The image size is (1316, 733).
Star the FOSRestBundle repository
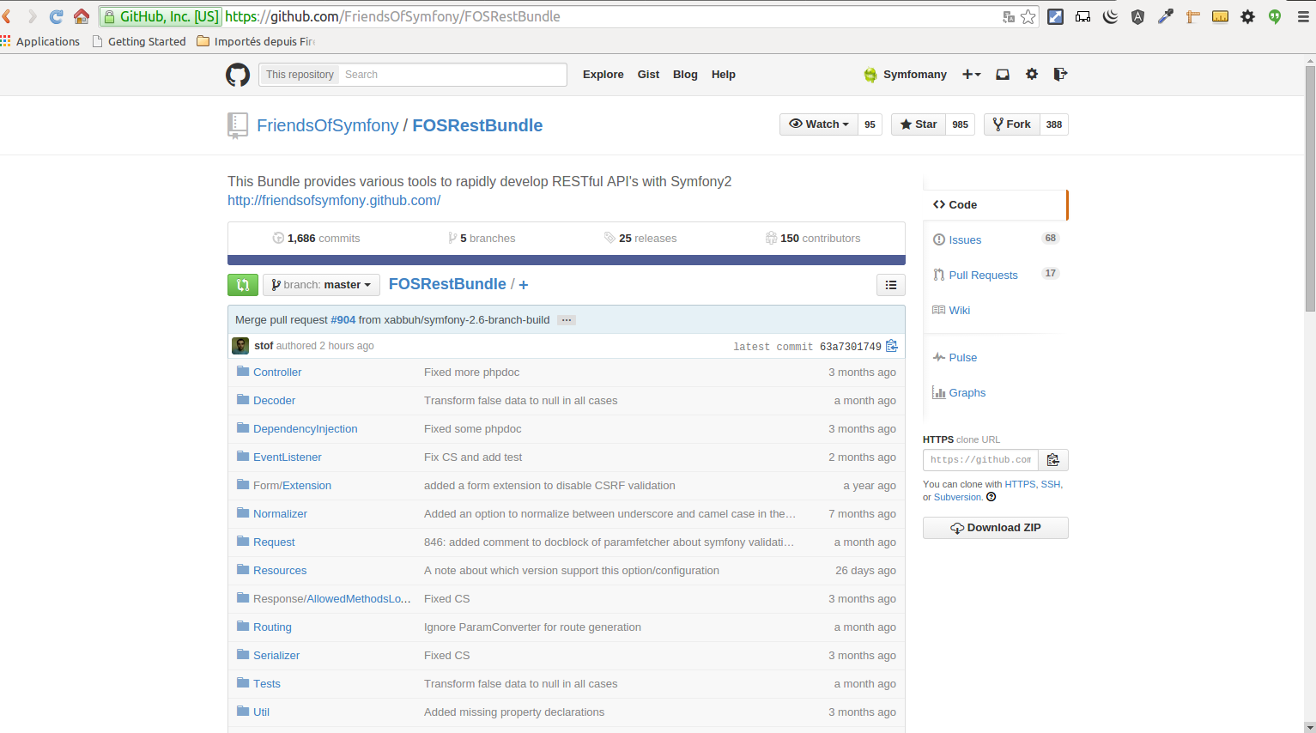point(919,124)
